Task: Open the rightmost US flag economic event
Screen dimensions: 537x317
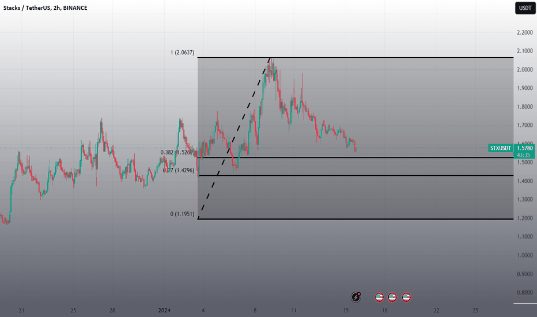Action: click(406, 297)
